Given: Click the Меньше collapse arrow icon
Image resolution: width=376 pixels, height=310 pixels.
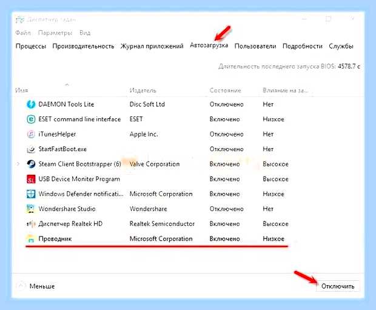Looking at the screenshot, I should [21, 286].
